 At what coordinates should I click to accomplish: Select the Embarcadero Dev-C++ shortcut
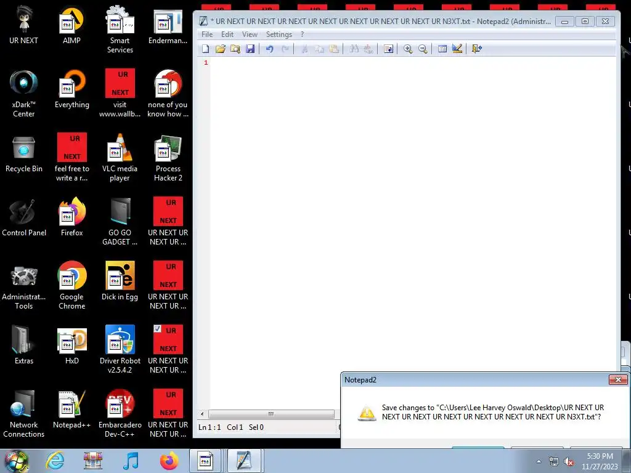(120, 413)
